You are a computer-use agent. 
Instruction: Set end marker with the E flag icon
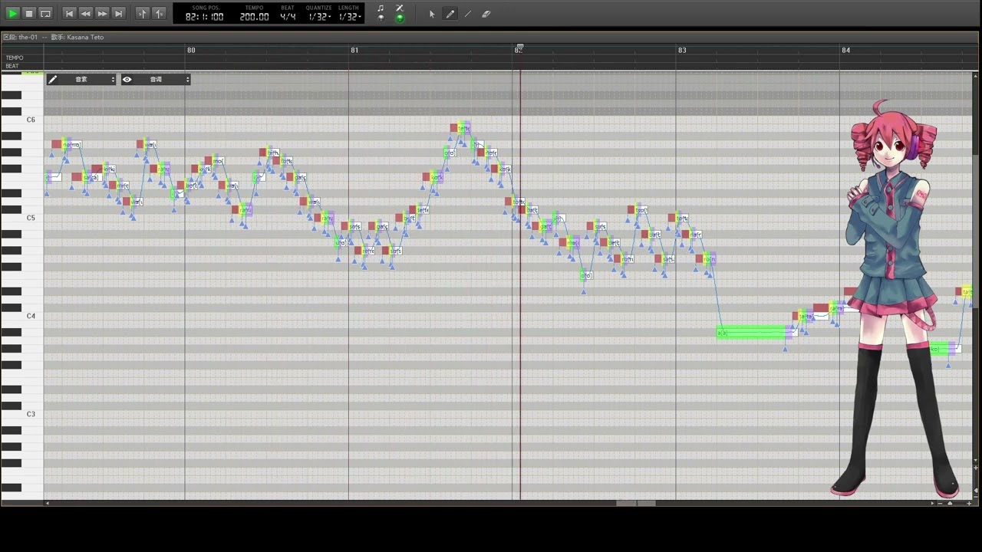tap(159, 13)
